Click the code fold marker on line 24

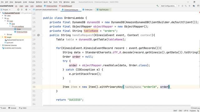[x=42, y=61]
